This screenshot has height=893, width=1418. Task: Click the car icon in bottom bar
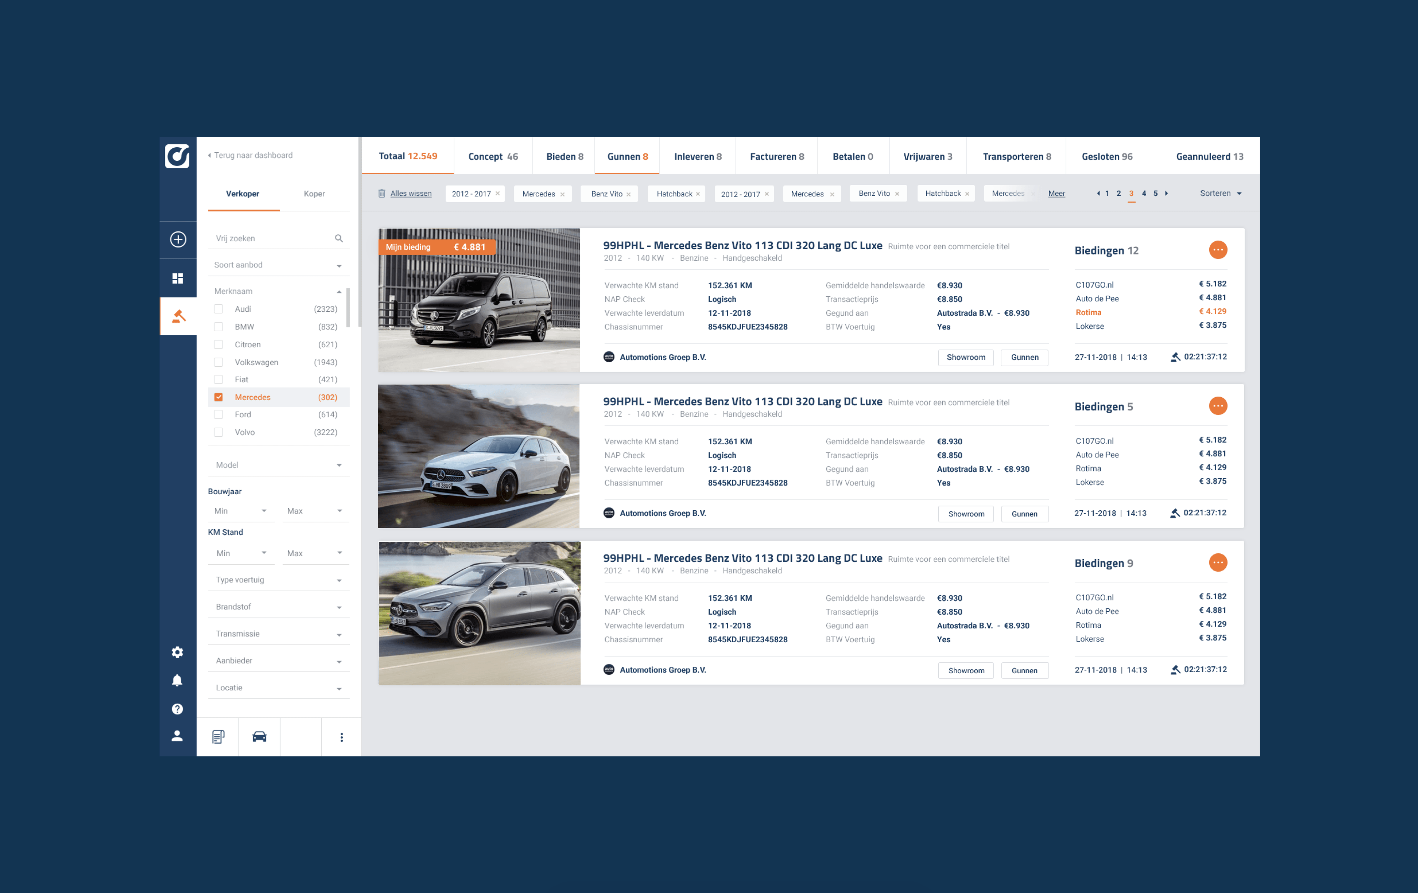(259, 737)
